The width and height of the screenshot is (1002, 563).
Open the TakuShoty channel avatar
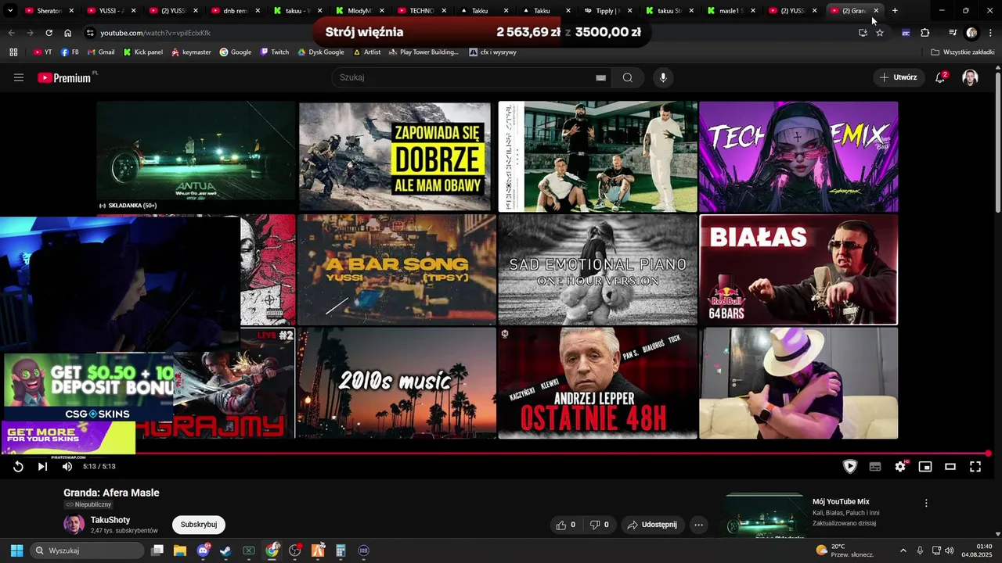[74, 525]
